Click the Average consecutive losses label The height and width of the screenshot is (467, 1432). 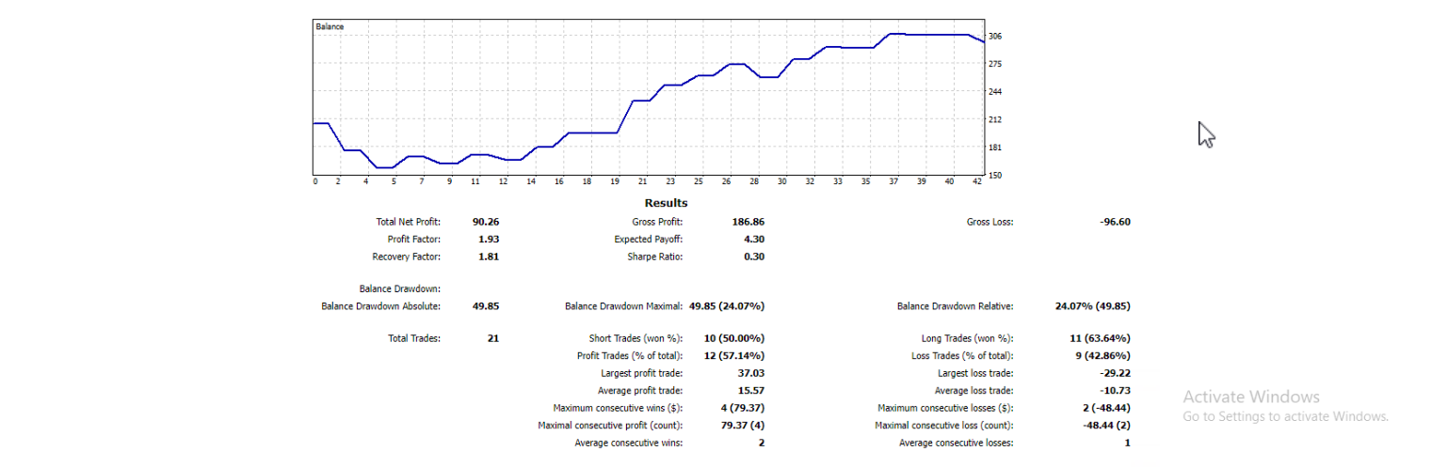click(957, 444)
